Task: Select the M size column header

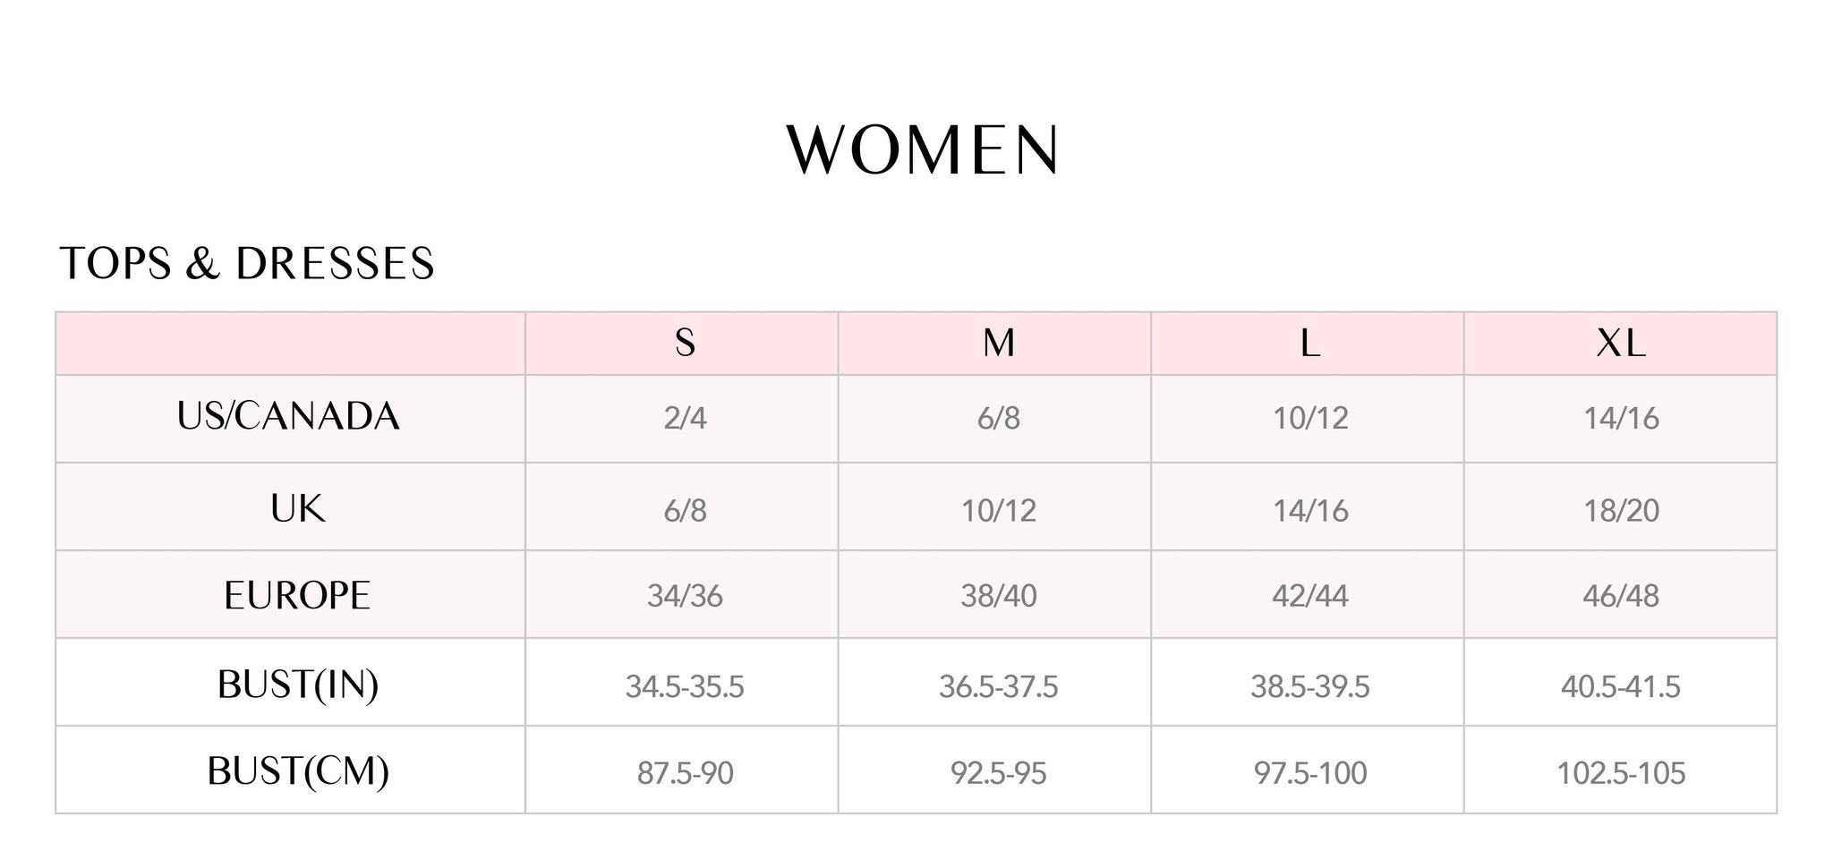Action: [998, 343]
